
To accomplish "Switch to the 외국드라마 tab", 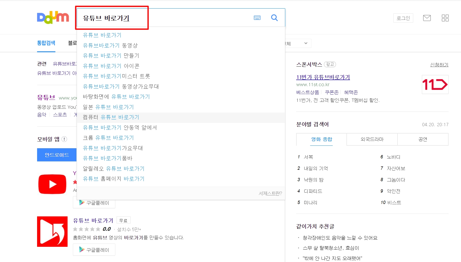I will [372, 139].
